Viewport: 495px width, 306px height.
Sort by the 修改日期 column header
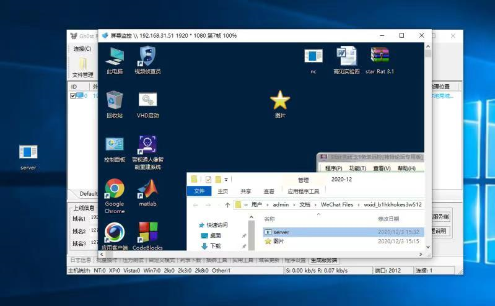388,219
